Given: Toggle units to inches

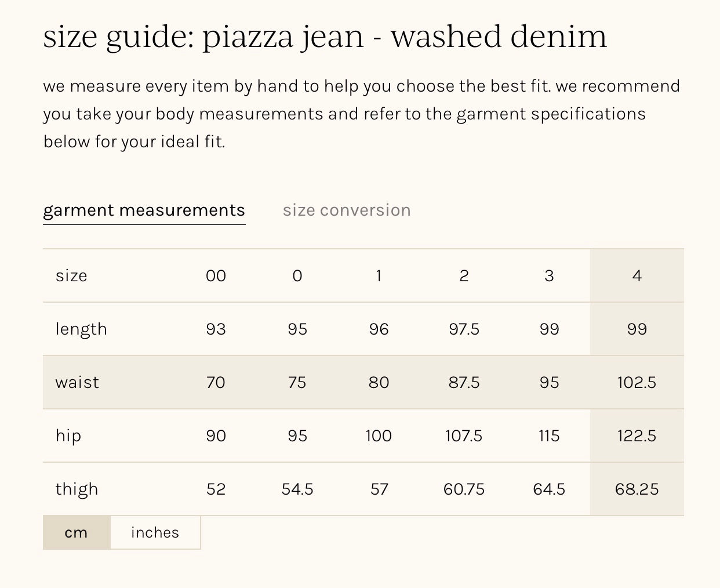Looking at the screenshot, I should [x=155, y=532].
